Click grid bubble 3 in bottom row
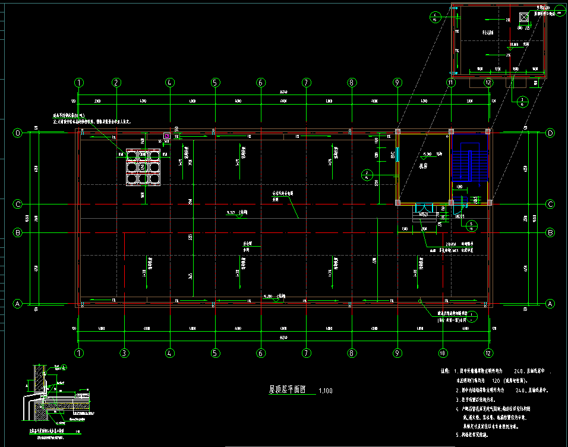This screenshot has height=447, width=568. [124, 352]
